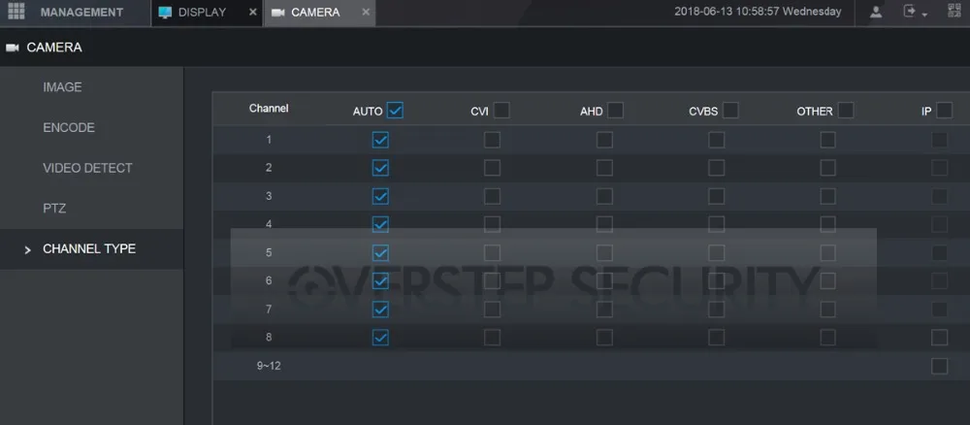Check AHD for channel 4
This screenshot has width=970, height=425.
pos(604,224)
